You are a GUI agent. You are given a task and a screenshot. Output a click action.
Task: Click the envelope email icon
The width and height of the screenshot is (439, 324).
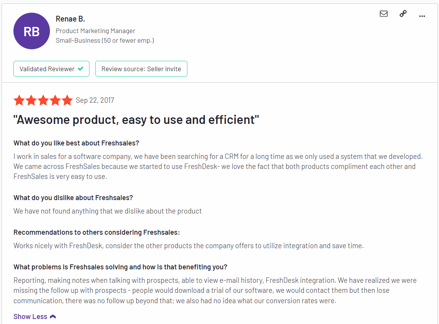click(384, 14)
